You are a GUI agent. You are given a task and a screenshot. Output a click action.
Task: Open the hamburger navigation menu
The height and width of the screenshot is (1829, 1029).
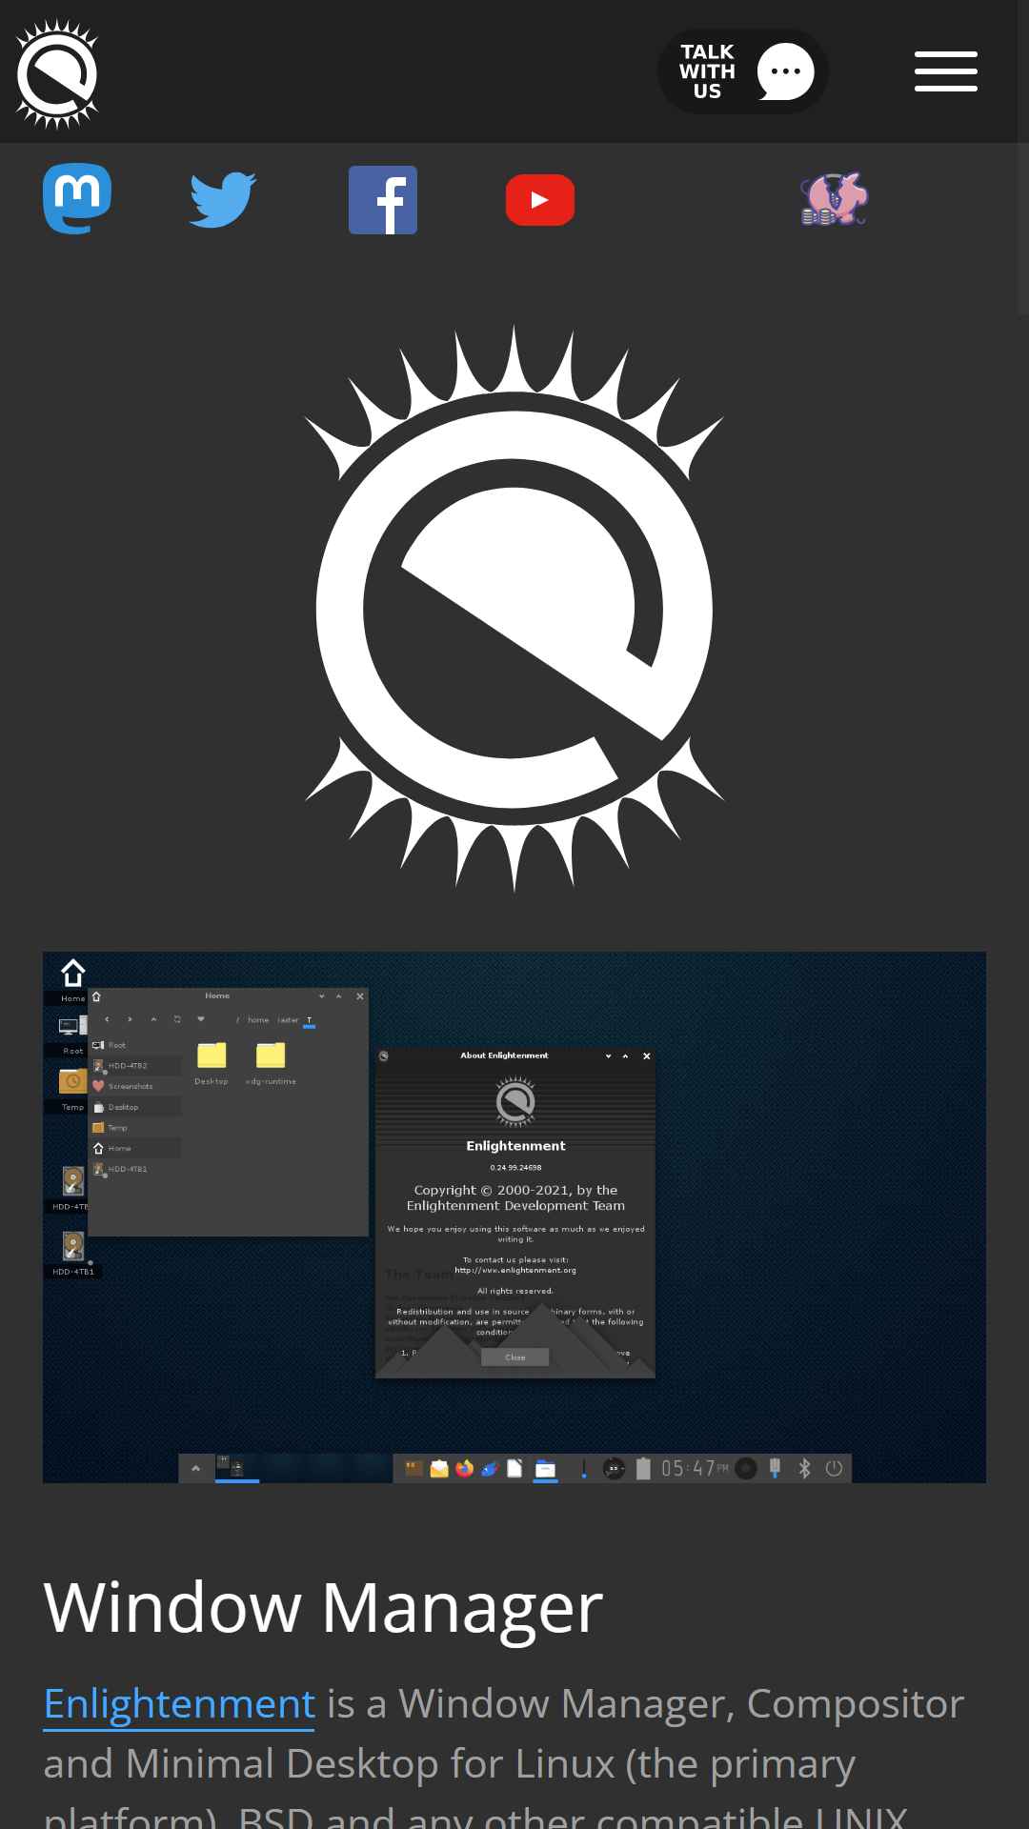[946, 71]
